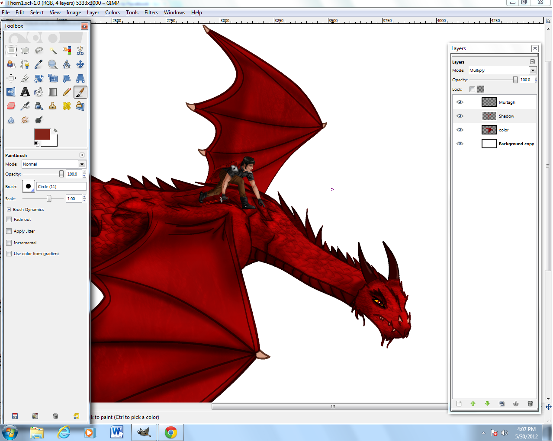Select the Bucket Fill tool

[39, 92]
